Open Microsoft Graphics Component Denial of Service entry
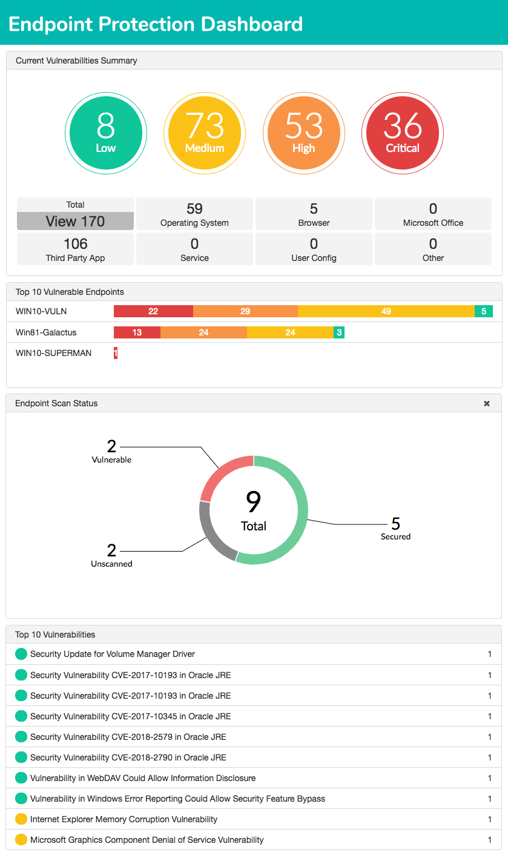Screen dimensions: 508x861 (x=147, y=840)
